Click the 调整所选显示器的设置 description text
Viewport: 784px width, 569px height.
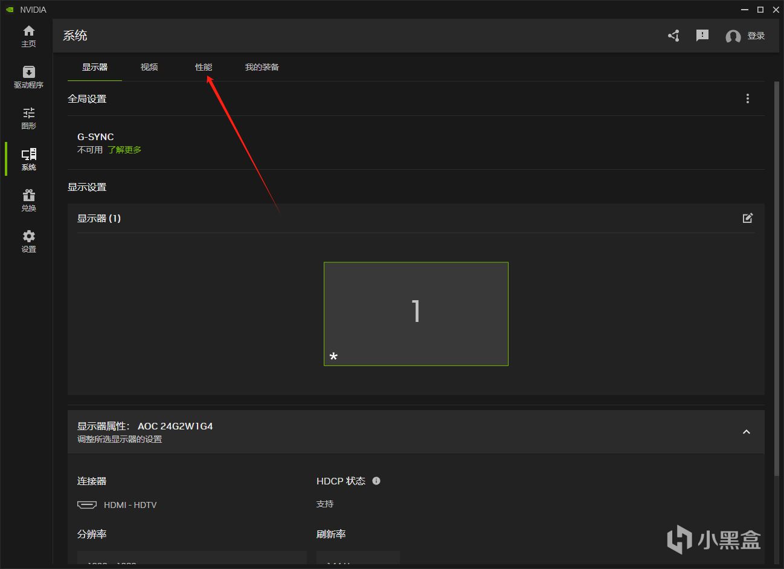[120, 439]
